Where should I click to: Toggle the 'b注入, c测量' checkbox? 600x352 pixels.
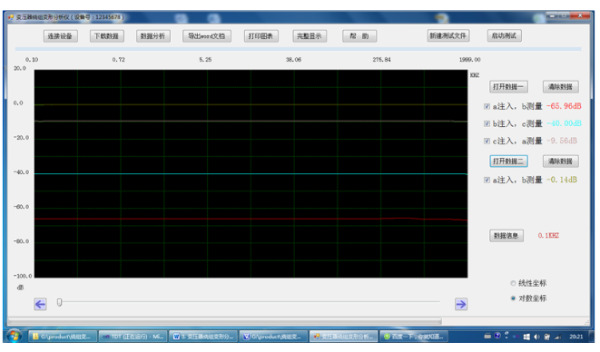(487, 123)
